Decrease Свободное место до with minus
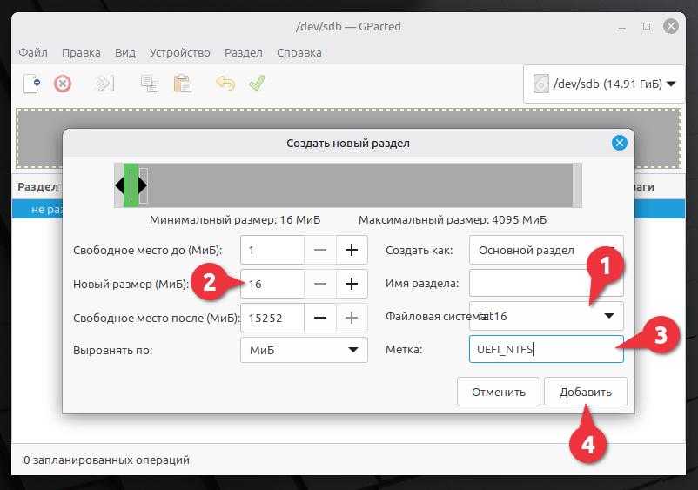 click(x=320, y=250)
